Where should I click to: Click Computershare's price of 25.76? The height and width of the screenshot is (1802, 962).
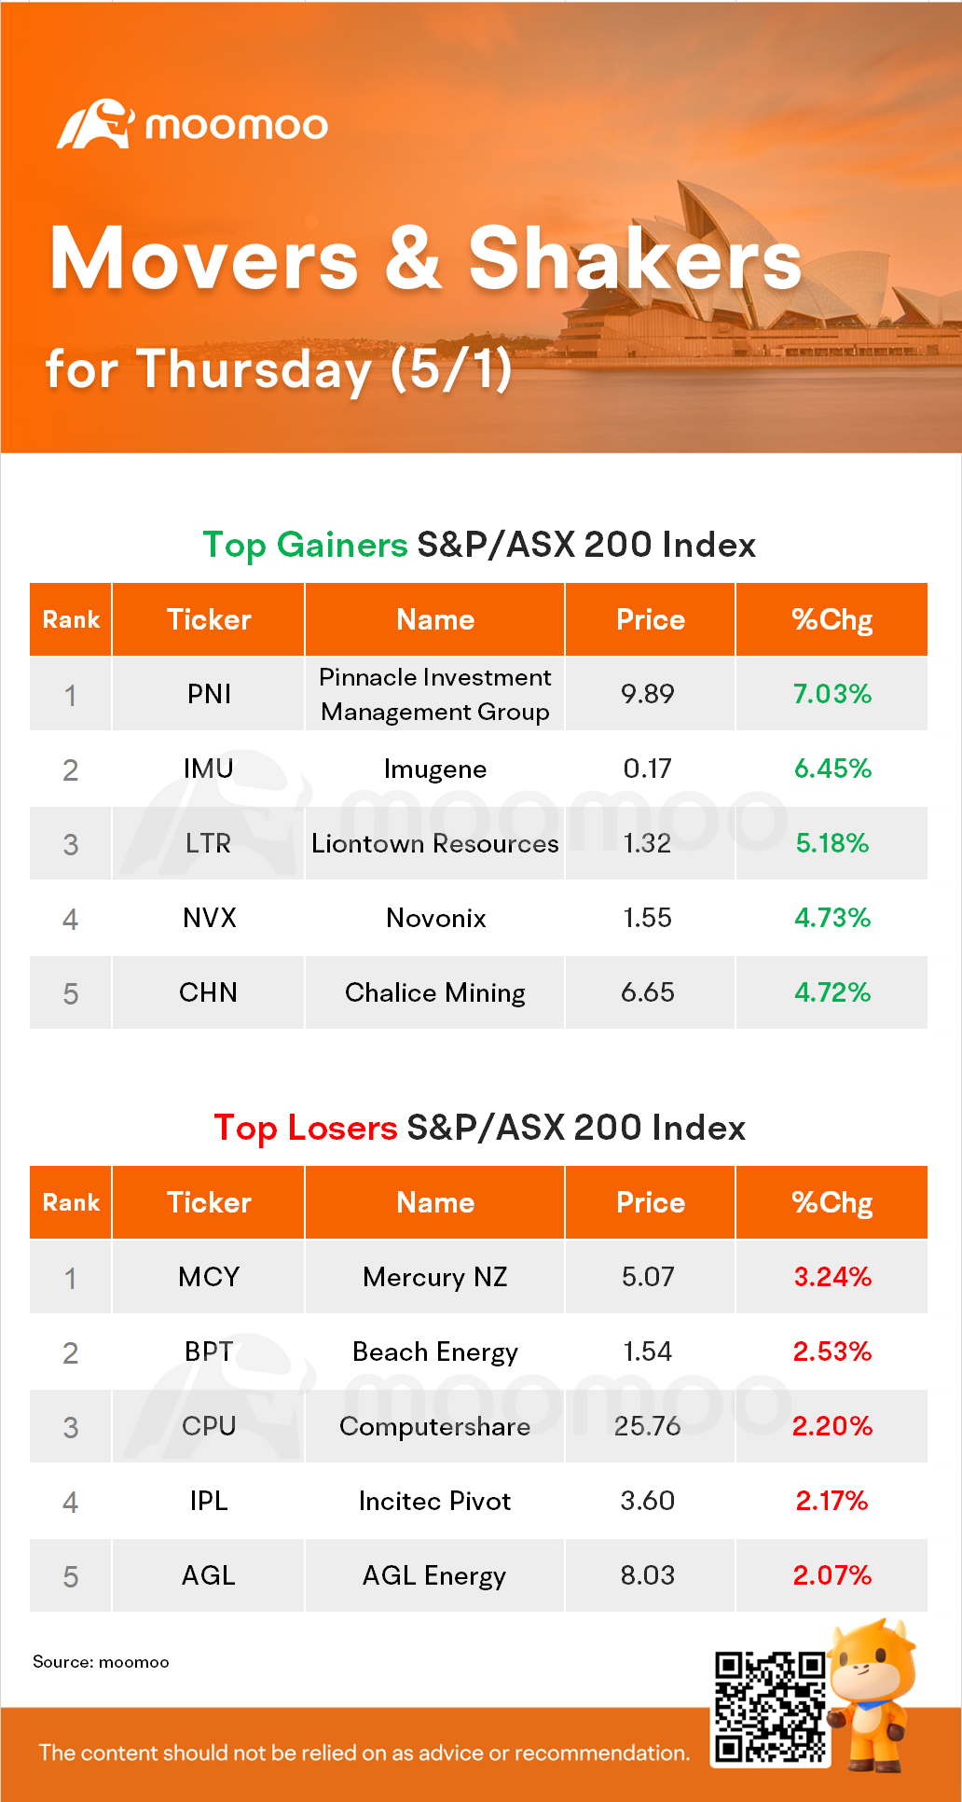(x=648, y=1427)
